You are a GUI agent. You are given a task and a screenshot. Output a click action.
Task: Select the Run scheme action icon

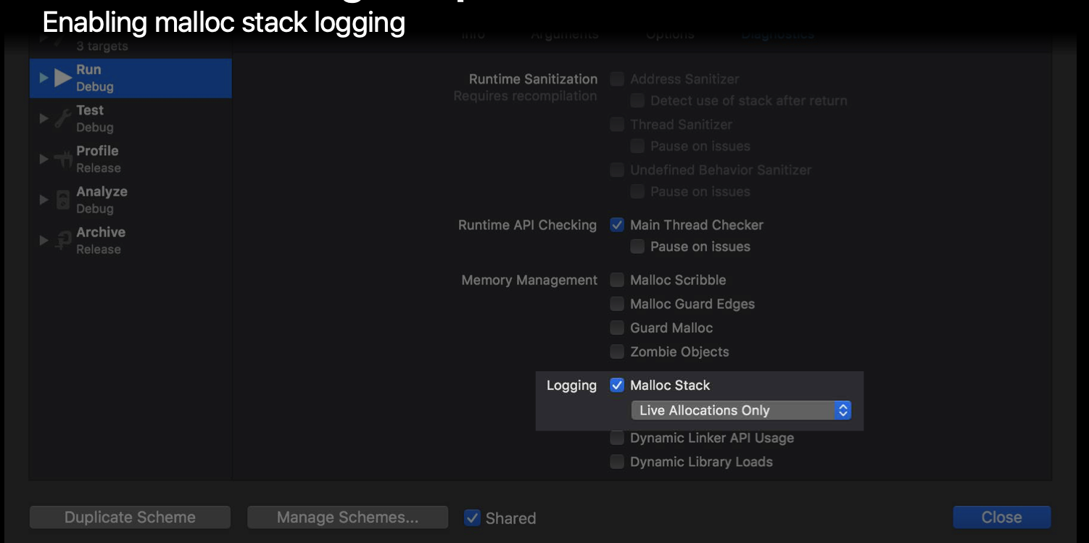(x=63, y=78)
